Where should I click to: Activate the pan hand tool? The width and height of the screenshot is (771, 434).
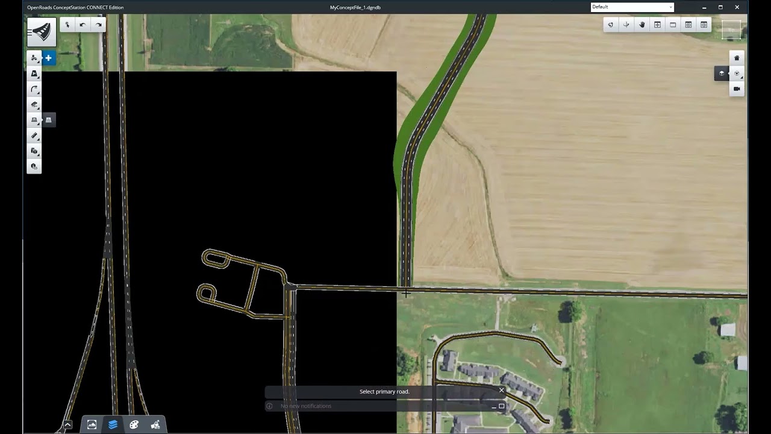click(642, 25)
